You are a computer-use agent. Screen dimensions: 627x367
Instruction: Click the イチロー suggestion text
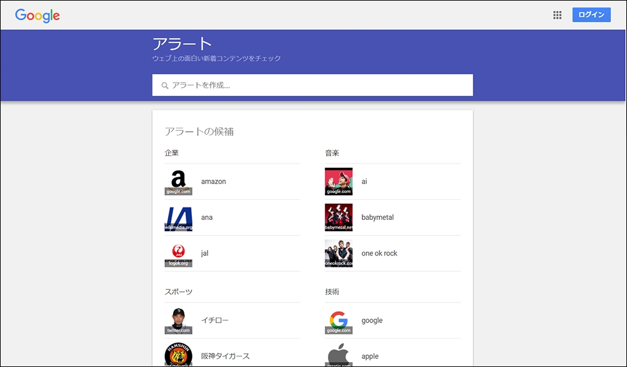(x=214, y=320)
